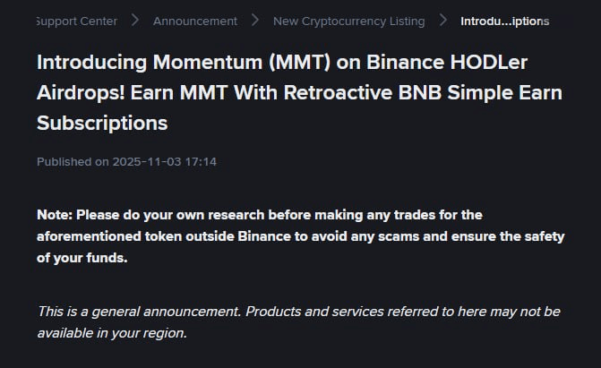This screenshot has height=368, width=601.
Task: Click the chevron right after Announcement
Action: tap(255, 21)
